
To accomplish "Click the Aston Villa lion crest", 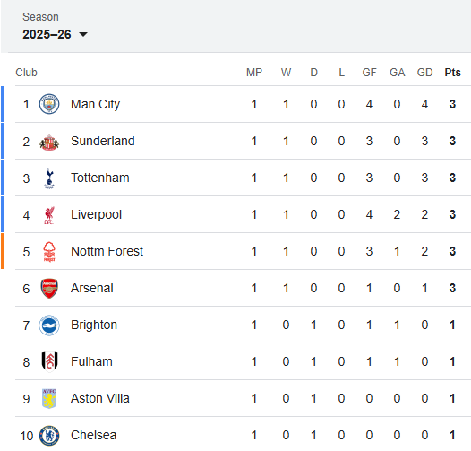I will (x=49, y=399).
